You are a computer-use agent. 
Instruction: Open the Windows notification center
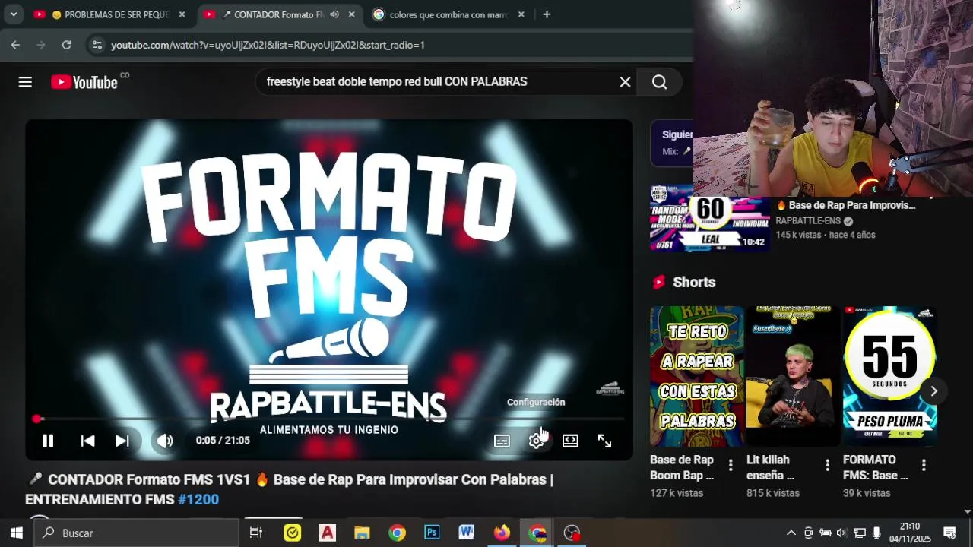(x=949, y=533)
